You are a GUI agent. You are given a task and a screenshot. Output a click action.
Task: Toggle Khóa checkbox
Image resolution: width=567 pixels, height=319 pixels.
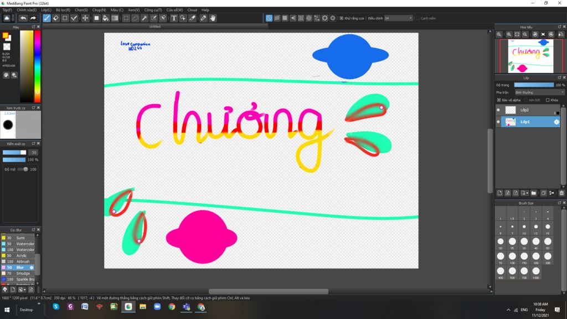548,100
